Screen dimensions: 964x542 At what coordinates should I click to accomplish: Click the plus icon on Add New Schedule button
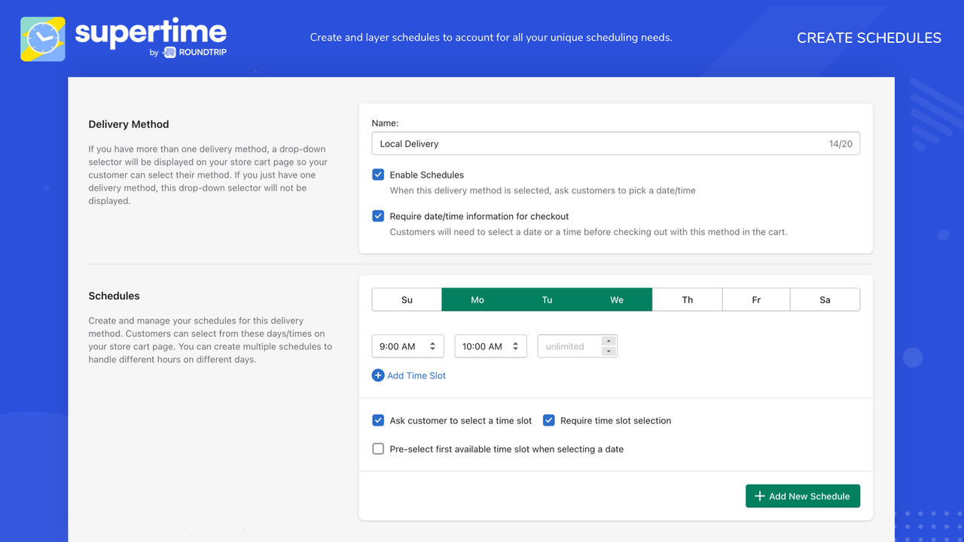[x=758, y=495]
